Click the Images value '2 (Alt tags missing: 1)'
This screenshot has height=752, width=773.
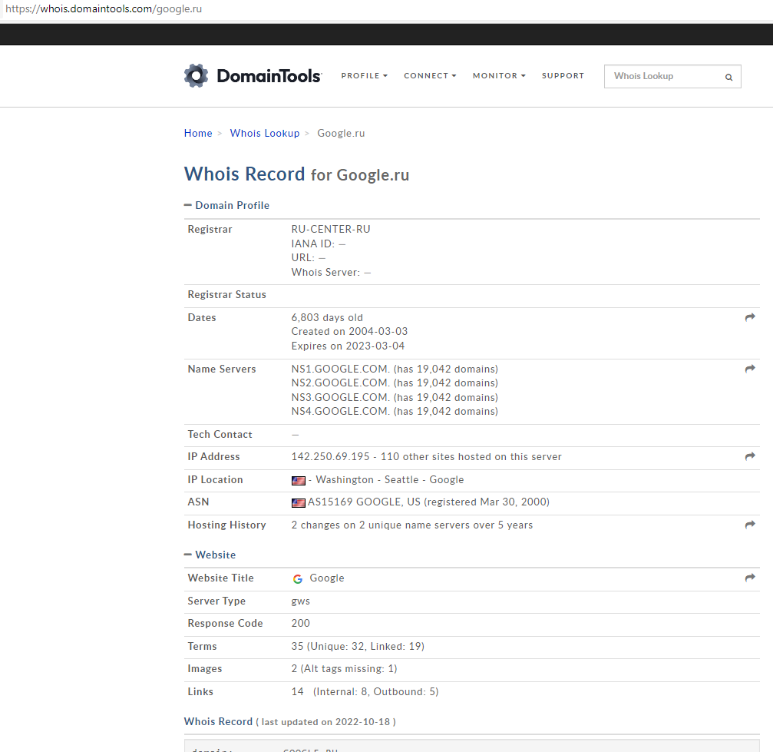pos(344,668)
